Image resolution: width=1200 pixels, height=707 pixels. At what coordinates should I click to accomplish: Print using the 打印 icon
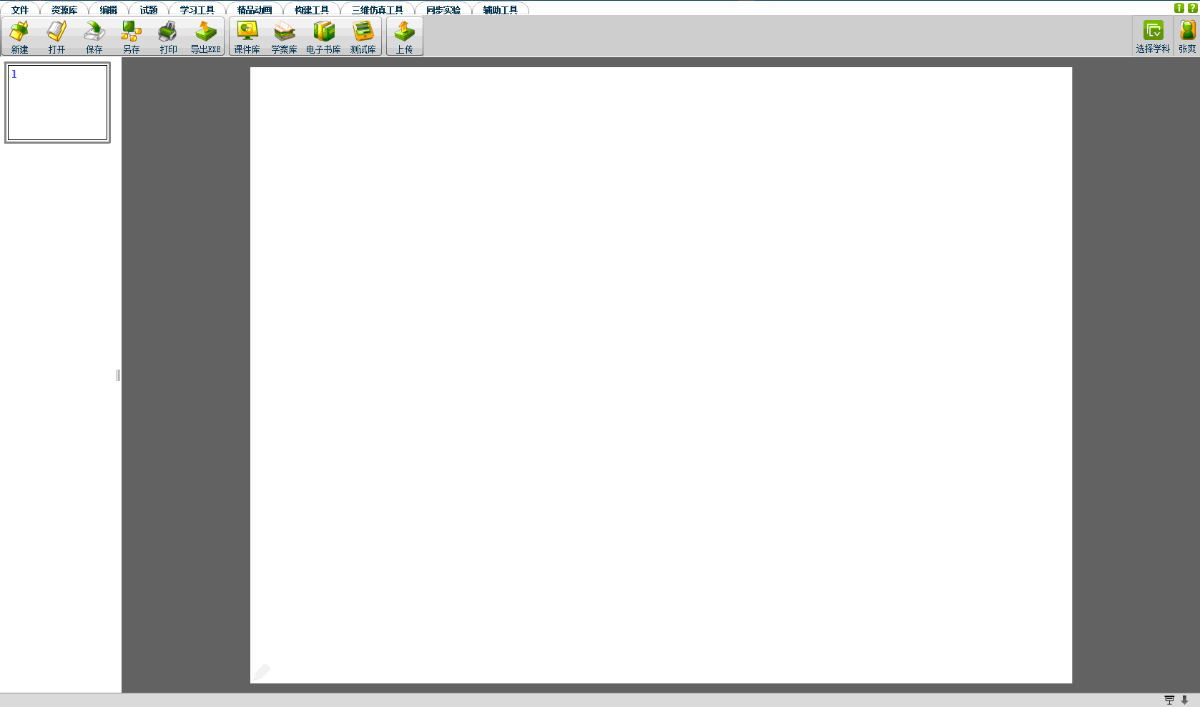168,36
